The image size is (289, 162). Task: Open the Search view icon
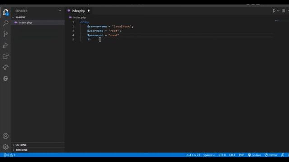(5, 23)
